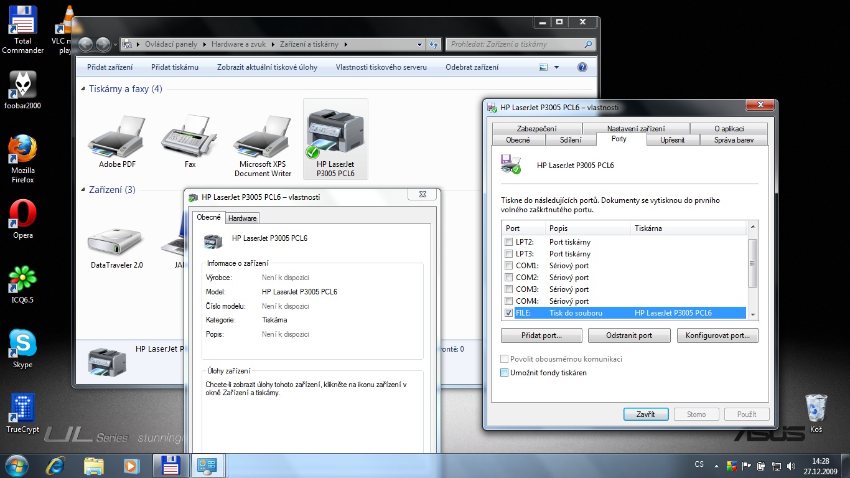Image resolution: width=850 pixels, height=478 pixels.
Task: Open the Action Center flag icon
Action: [746, 466]
